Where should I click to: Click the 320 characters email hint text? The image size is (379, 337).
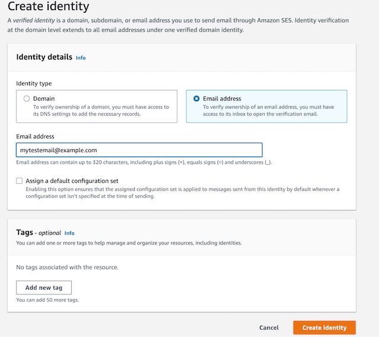coord(144,162)
